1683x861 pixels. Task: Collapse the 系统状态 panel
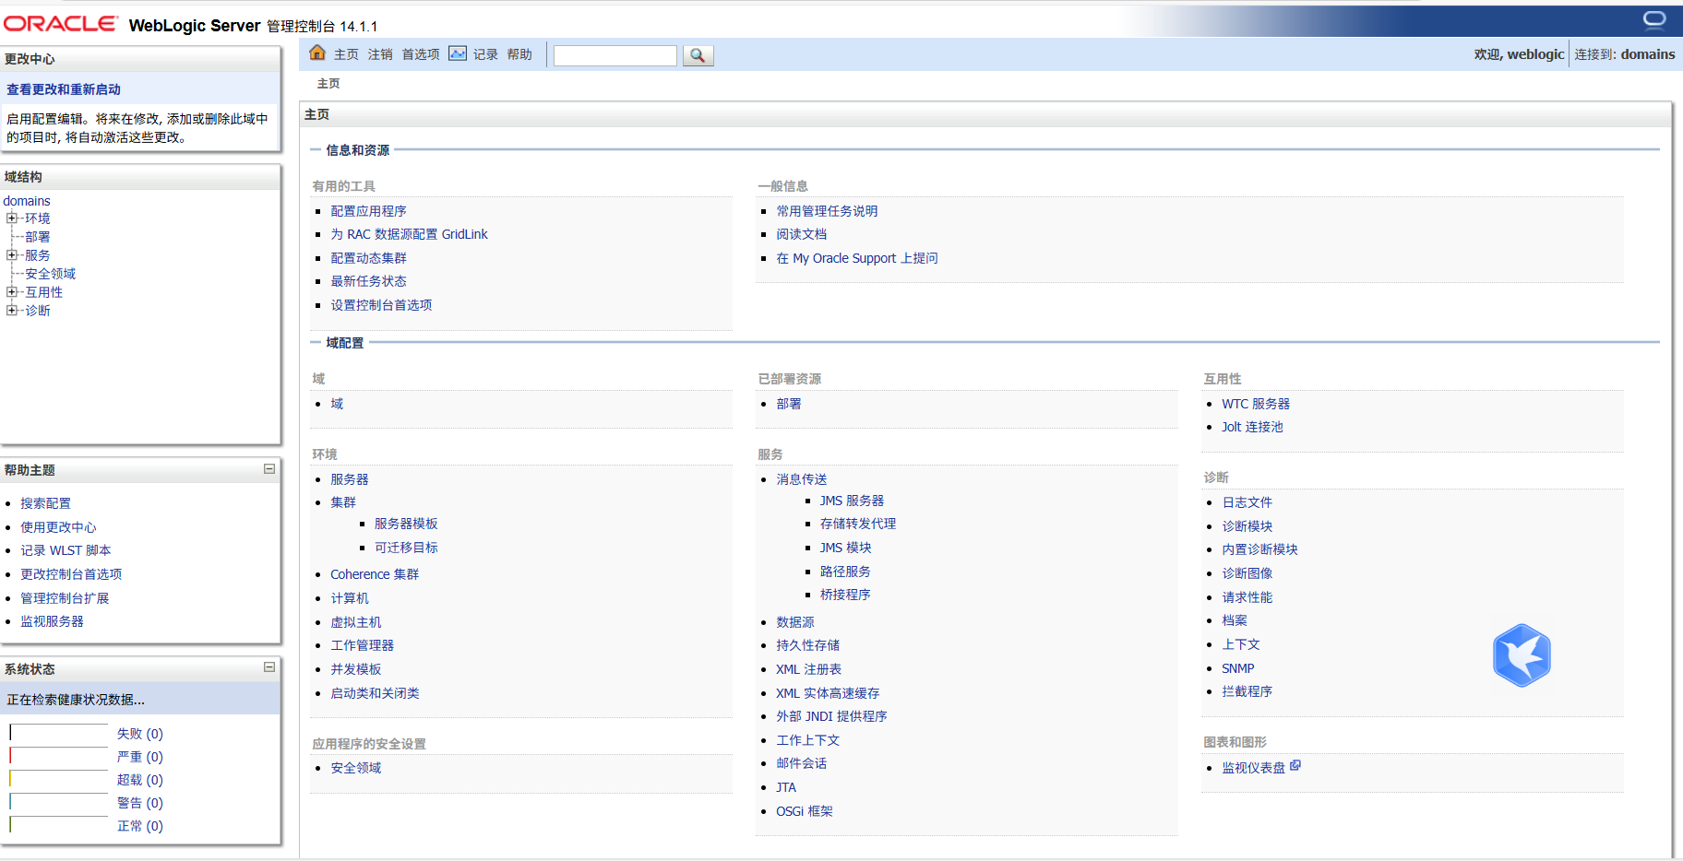click(269, 667)
